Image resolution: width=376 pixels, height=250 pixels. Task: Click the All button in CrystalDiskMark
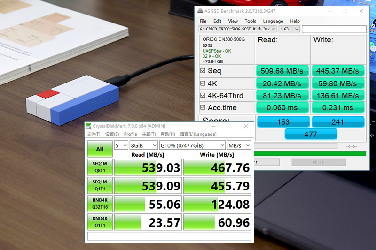pyautogui.click(x=100, y=149)
